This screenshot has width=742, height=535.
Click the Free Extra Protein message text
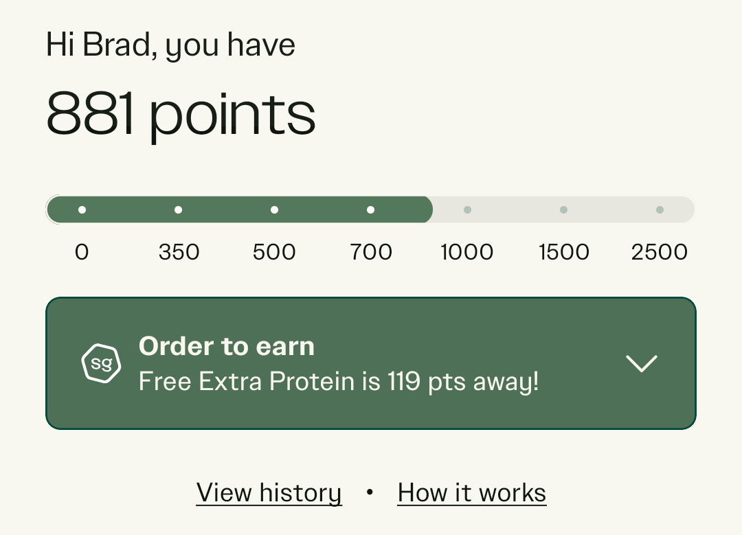click(x=339, y=381)
